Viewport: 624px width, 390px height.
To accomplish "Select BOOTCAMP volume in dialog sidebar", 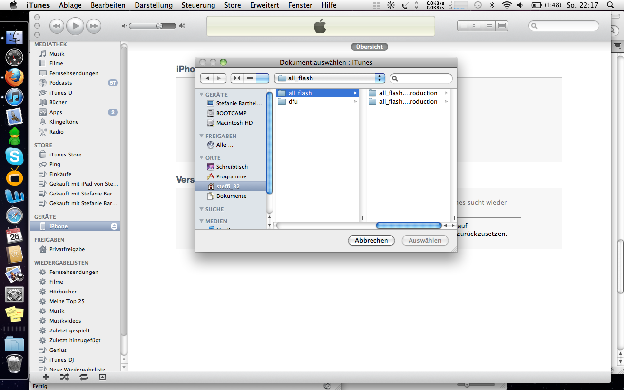I will (231, 113).
